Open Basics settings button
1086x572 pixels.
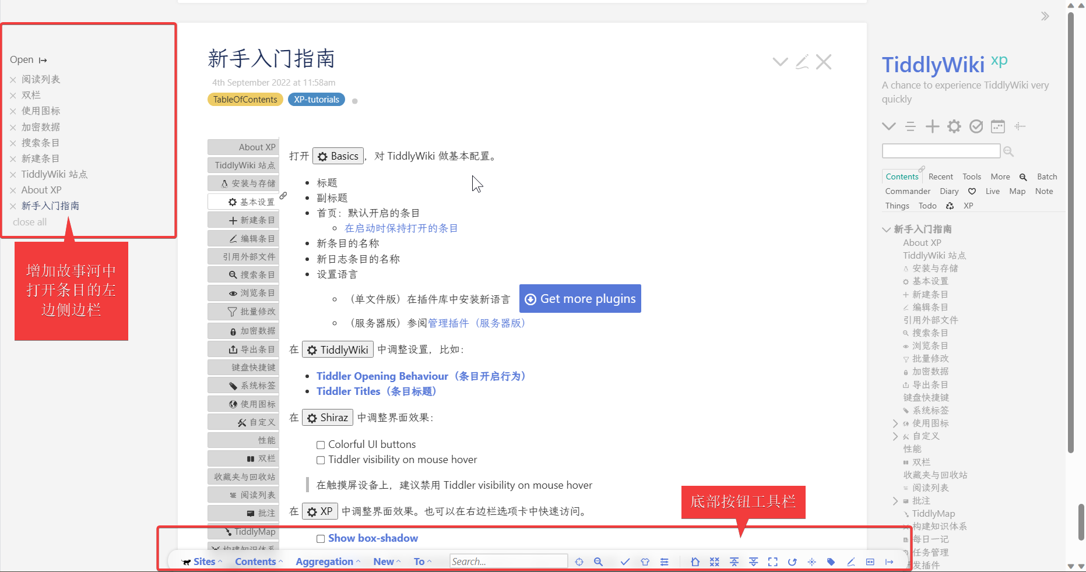(338, 156)
